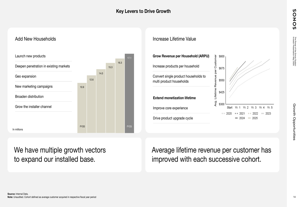Screen dimensions: 302x207
Task: Click the 'Note: Unaudited' footnote
Action: [52, 197]
